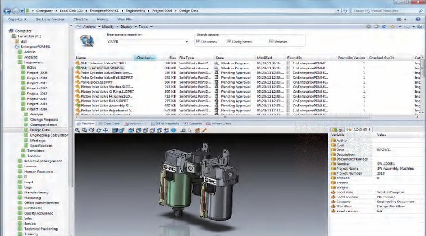
Task: Open the Organize dropdown menu
Action: point(18,20)
